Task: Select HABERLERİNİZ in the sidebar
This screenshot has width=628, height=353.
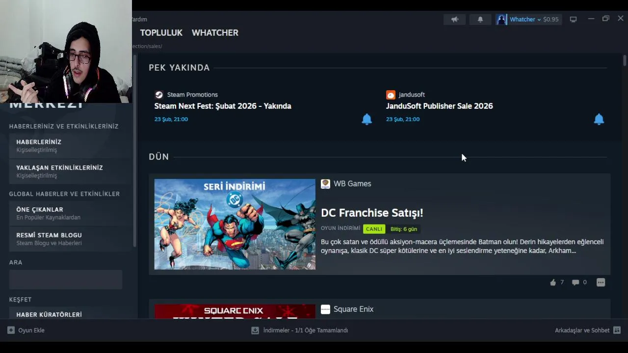Action: coord(70,146)
